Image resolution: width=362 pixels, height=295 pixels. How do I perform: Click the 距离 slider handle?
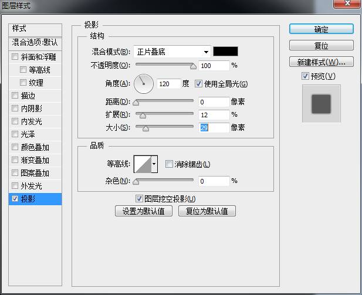[136, 103]
